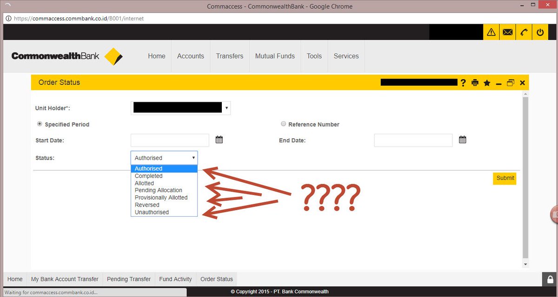558x297 pixels.
Task: Choose Unauthorised from status list
Action: pos(164,212)
